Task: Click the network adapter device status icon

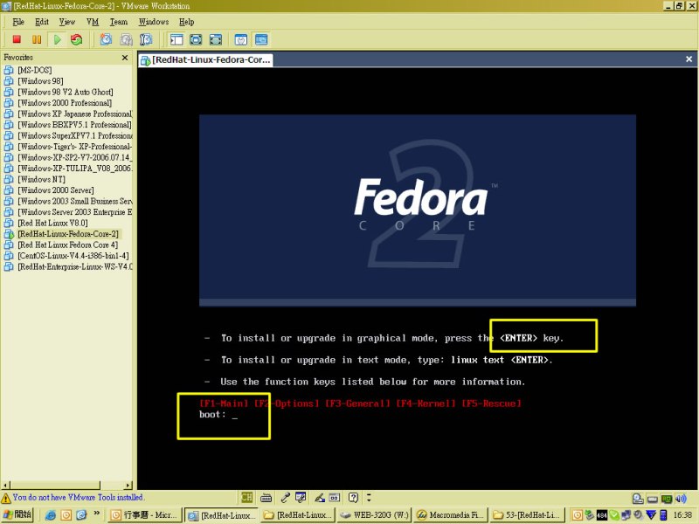Action: [667, 499]
